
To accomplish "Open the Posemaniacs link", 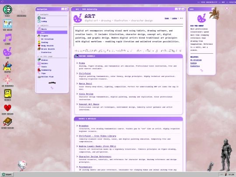I will [x=86, y=167].
